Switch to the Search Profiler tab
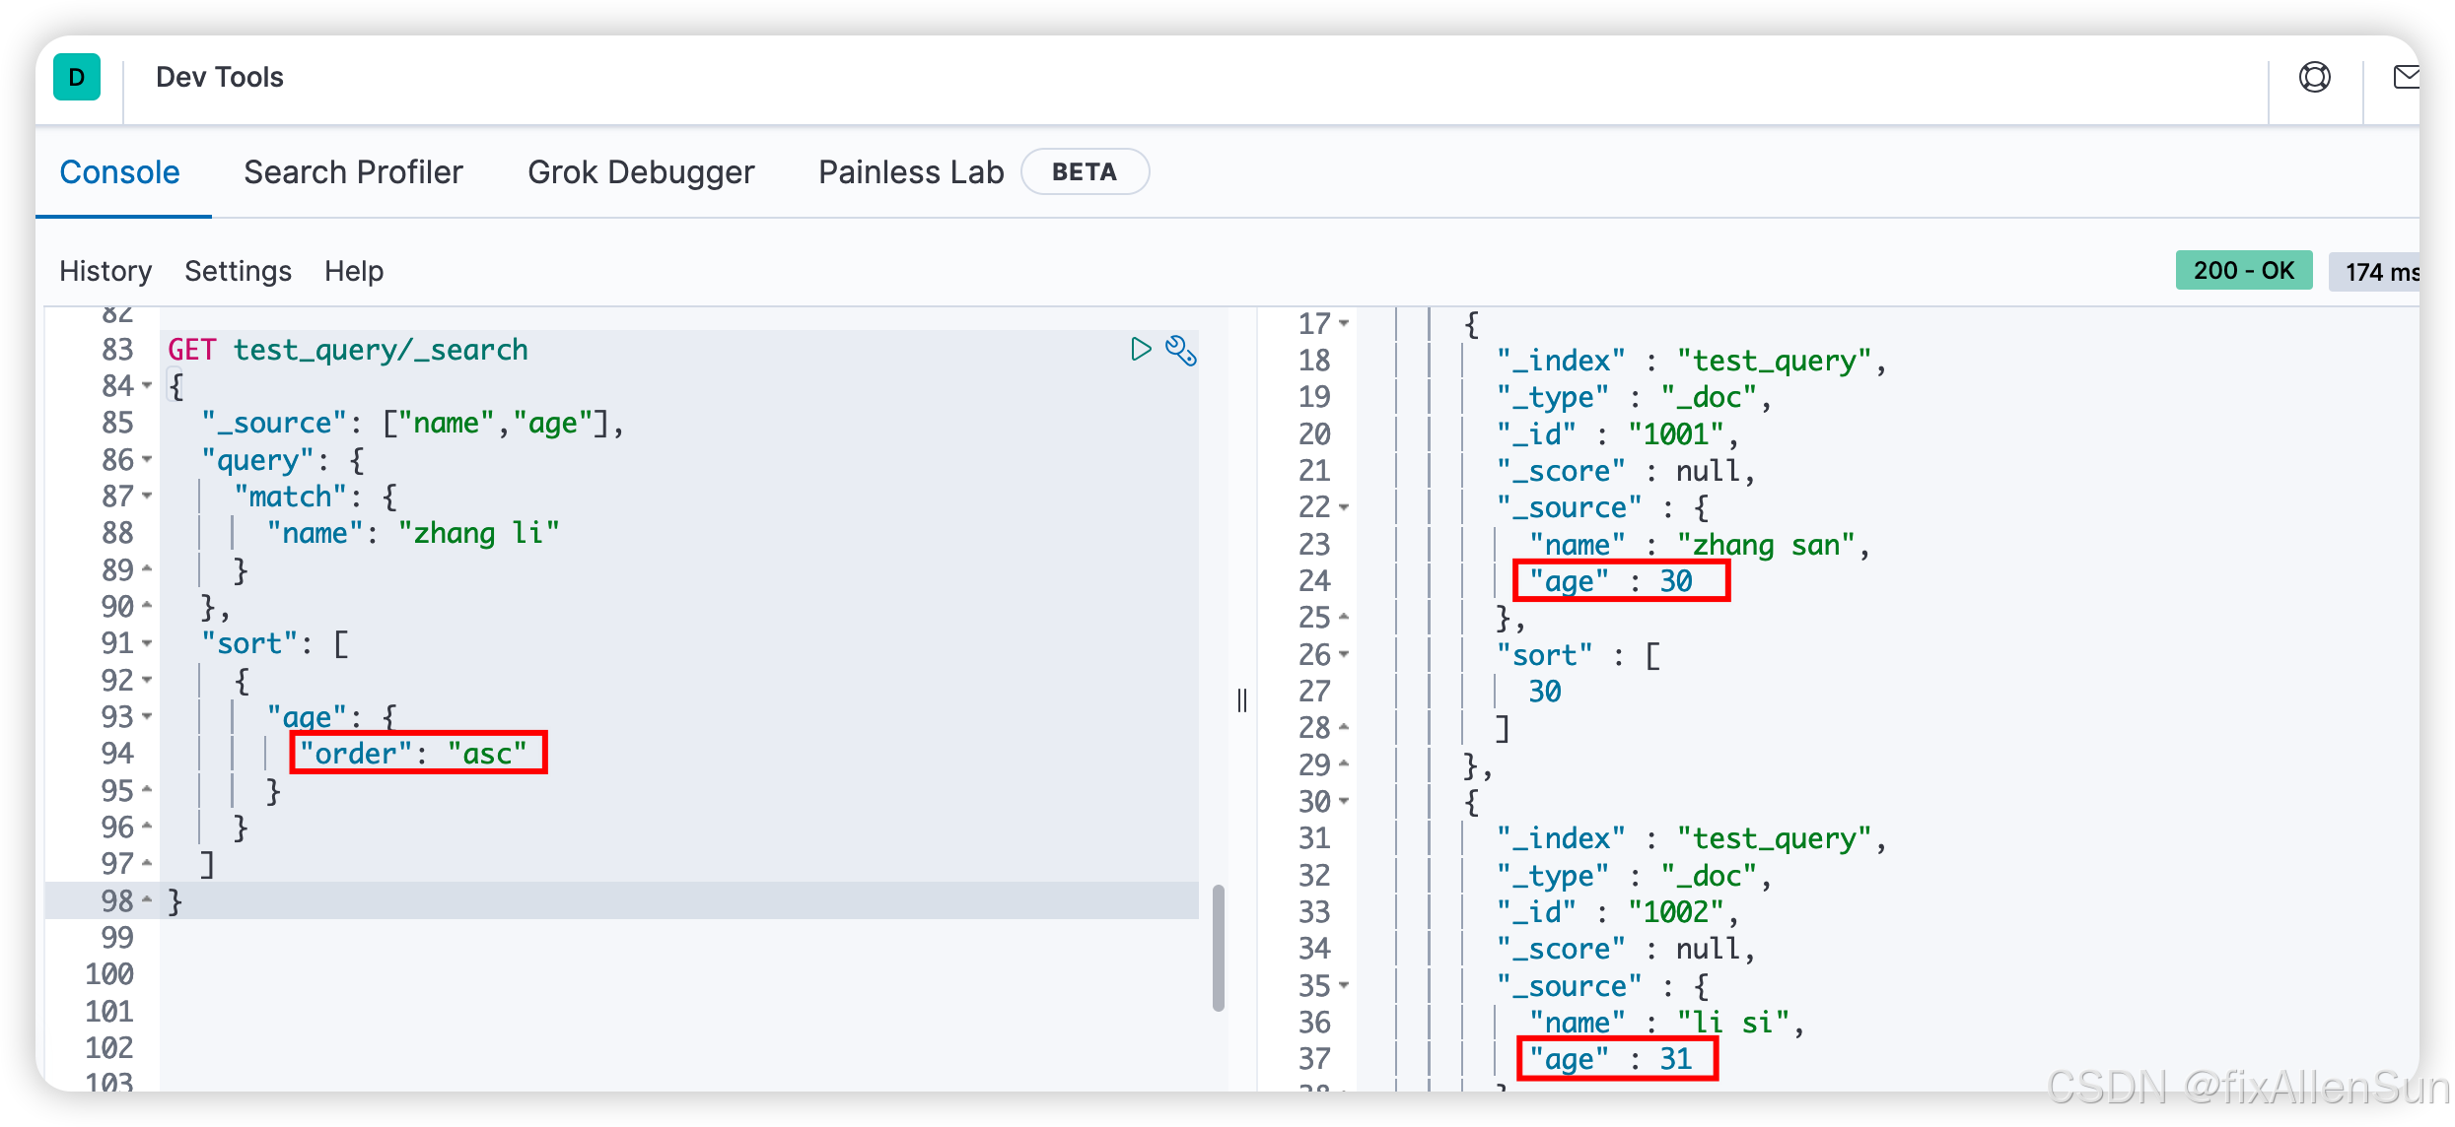 [353, 172]
